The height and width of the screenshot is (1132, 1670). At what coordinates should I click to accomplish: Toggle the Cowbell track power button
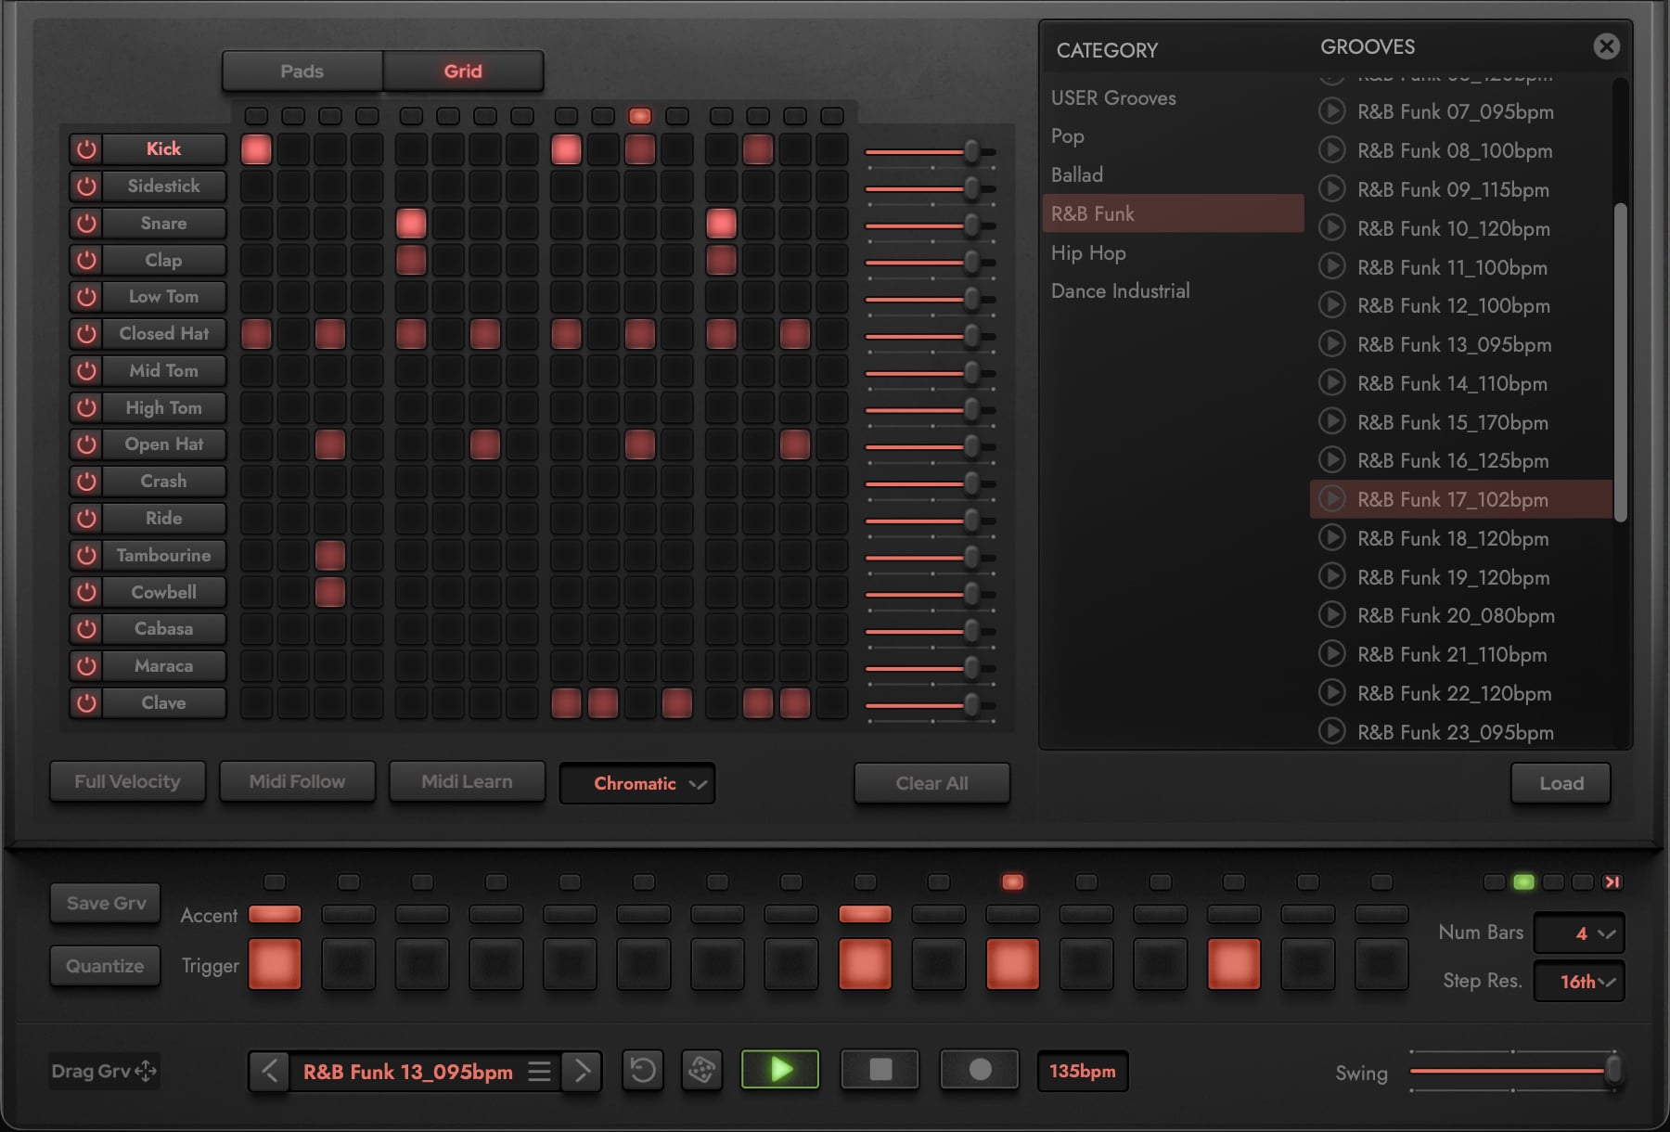tap(86, 592)
